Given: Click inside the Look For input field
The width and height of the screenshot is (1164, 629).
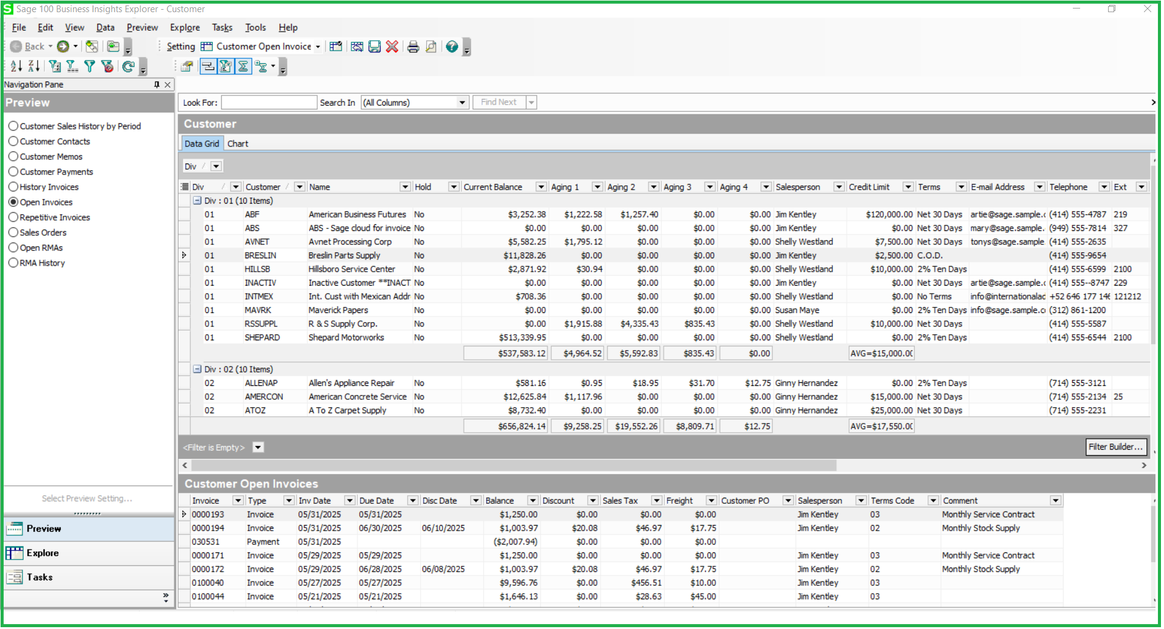Looking at the screenshot, I should (x=268, y=102).
